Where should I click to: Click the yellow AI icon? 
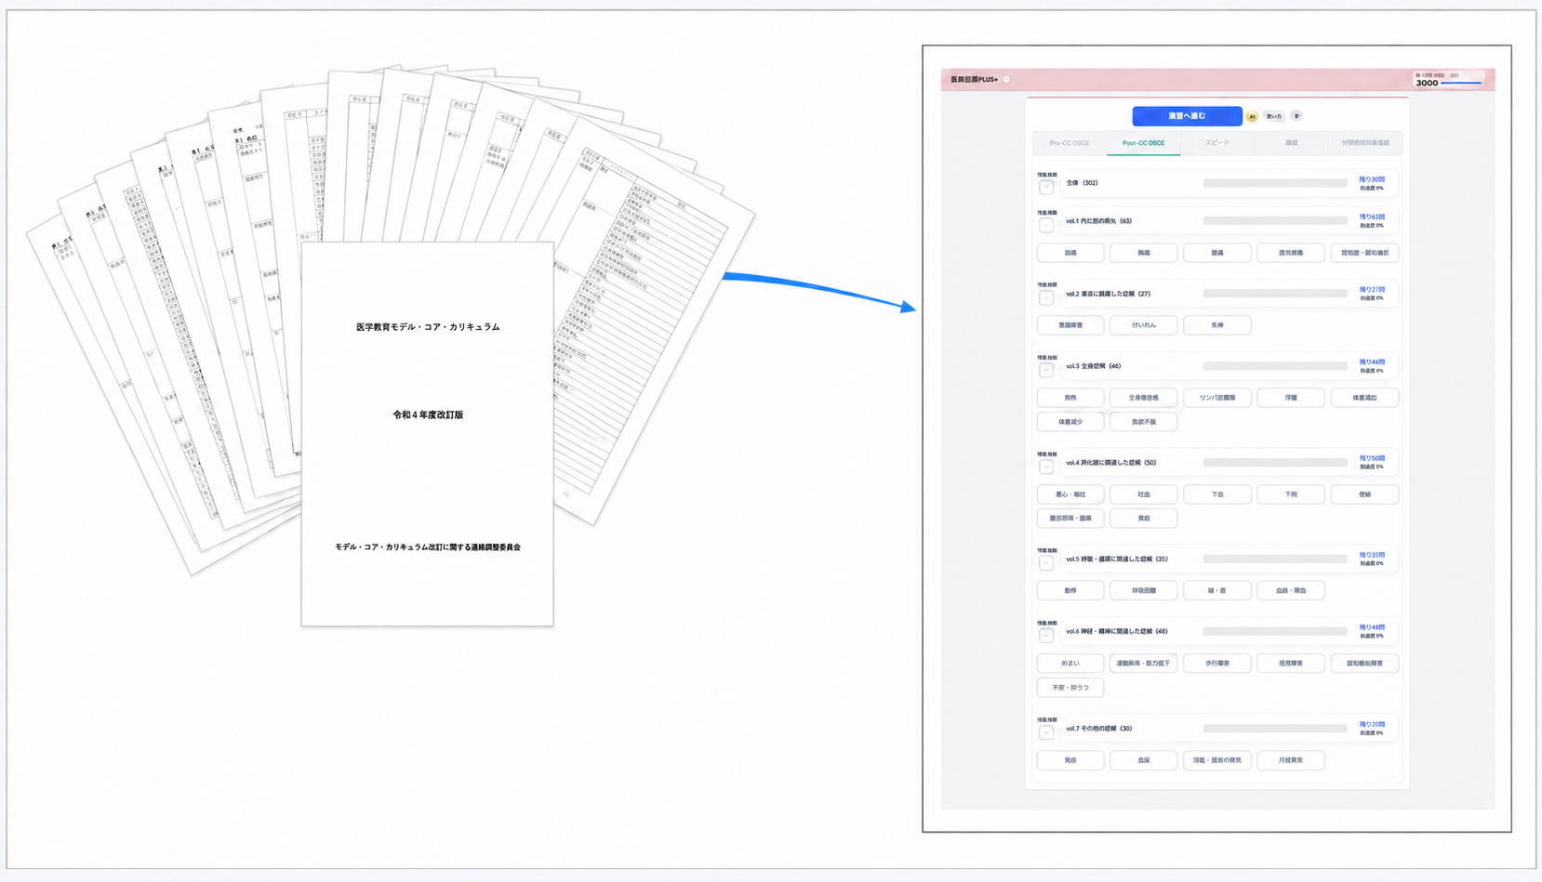1252,116
